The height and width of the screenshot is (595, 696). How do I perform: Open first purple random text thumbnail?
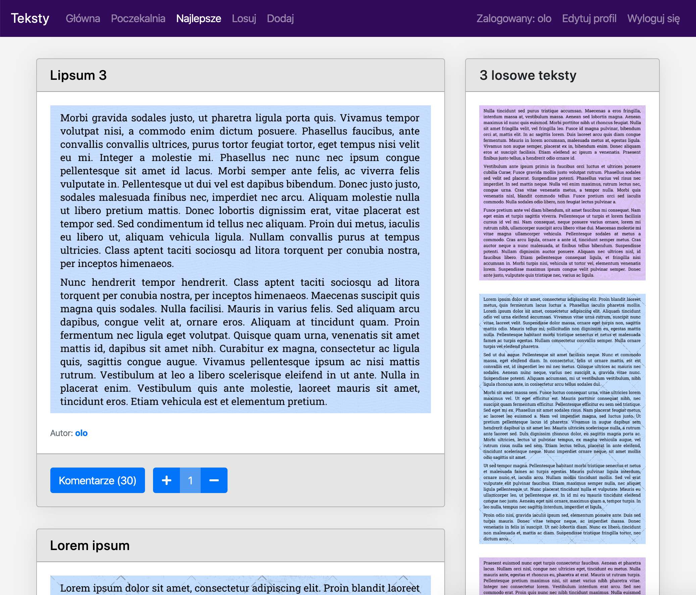tap(562, 193)
